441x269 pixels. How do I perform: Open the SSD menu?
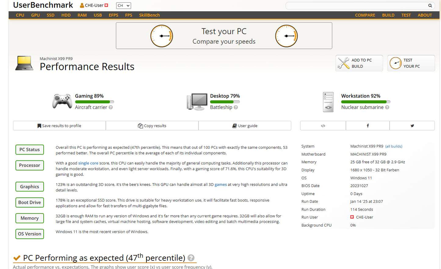[51, 15]
